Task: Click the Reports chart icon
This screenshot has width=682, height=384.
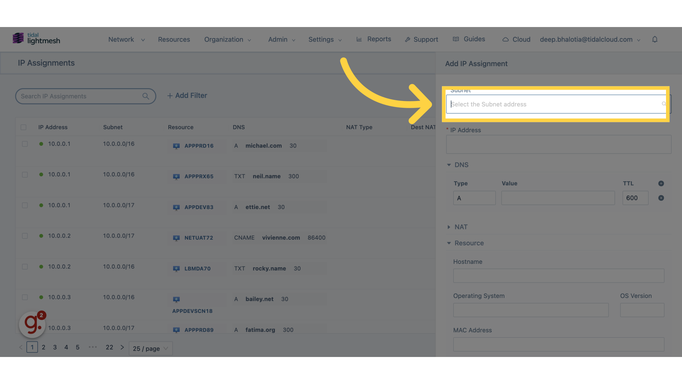Action: click(359, 39)
